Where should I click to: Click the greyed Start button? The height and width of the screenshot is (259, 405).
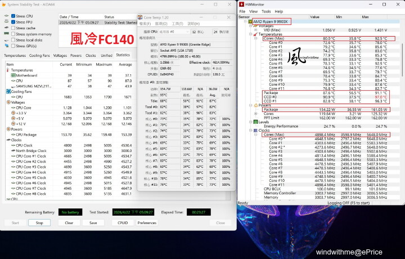point(15,222)
